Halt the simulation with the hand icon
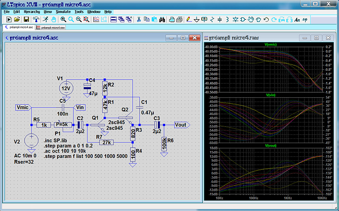The height and width of the screenshot is (211, 339). click(x=54, y=20)
